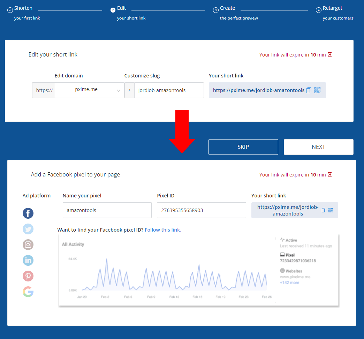Open the short link in Facebook pixel panel
364x339 pixels.
coord(288,210)
